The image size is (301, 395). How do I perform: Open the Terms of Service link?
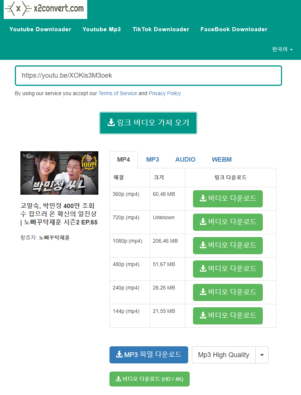[118, 93]
